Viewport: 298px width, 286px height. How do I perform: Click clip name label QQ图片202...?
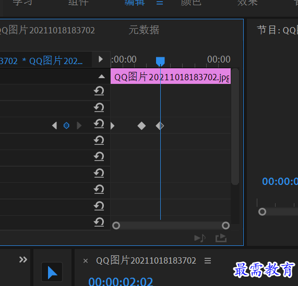pyautogui.click(x=56, y=61)
